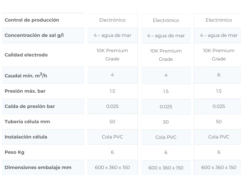
Task: Click the Presión máx. '1.5' in middle column
Action: coord(166,92)
